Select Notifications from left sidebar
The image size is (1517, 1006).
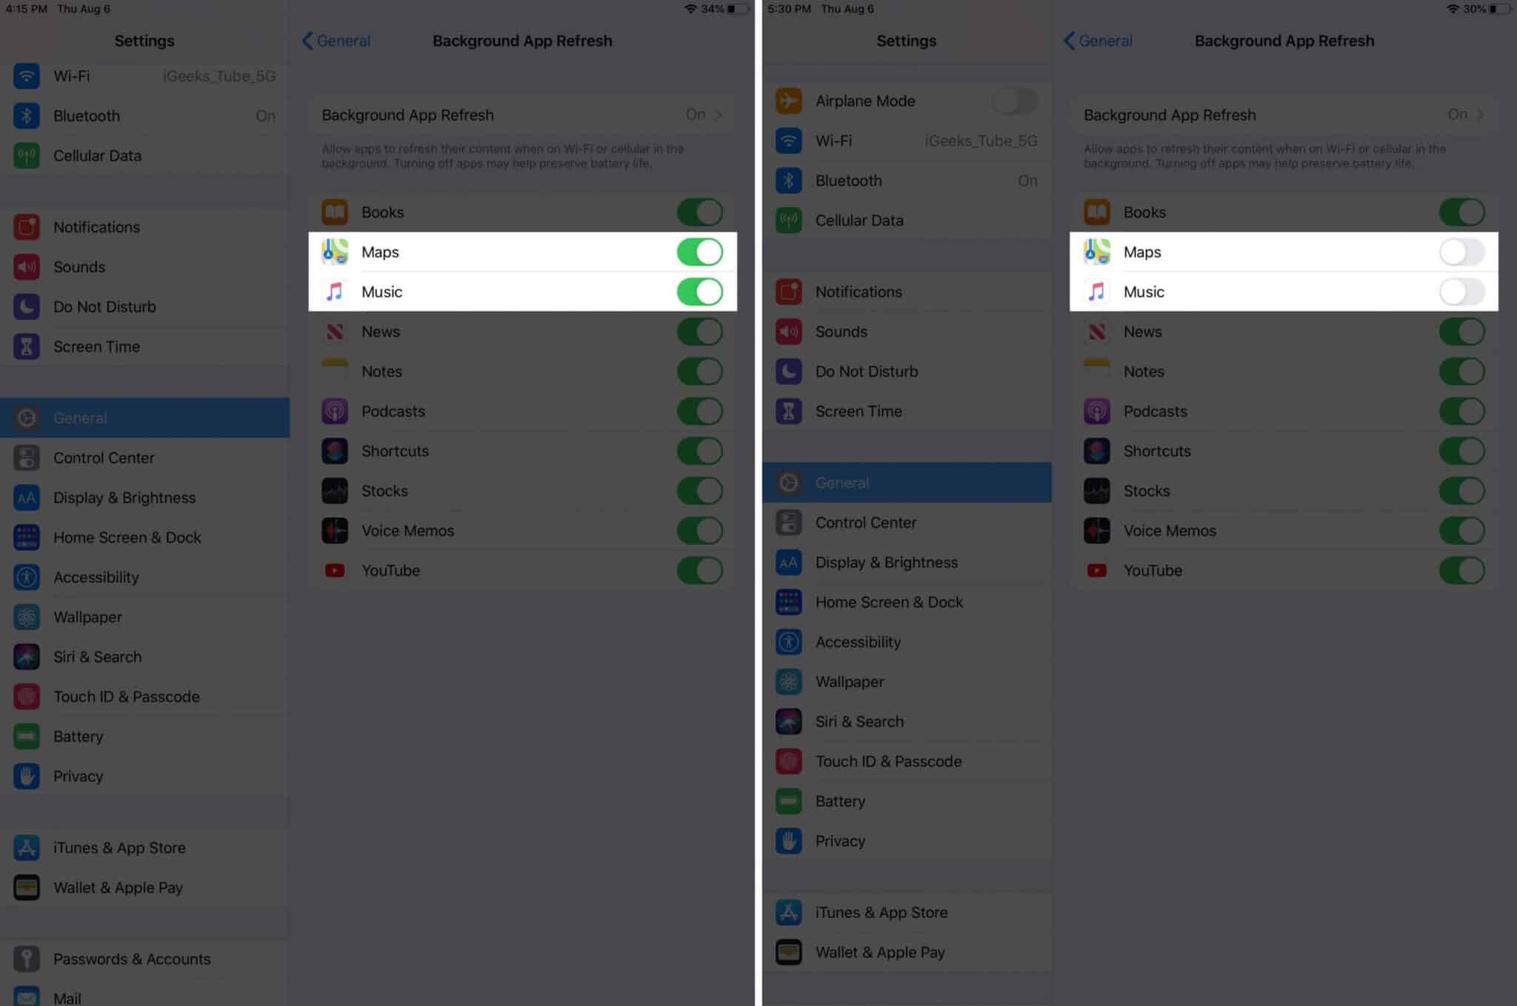tap(146, 226)
